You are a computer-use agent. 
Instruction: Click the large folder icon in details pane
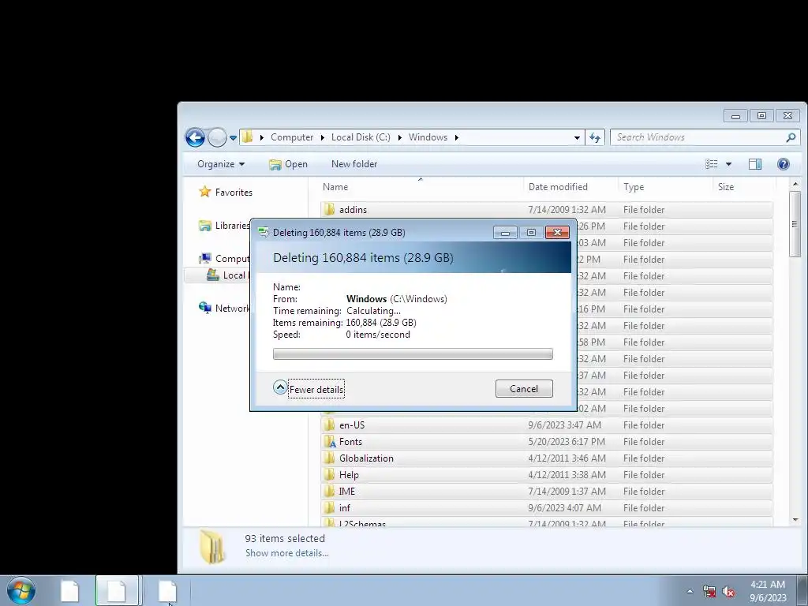tap(213, 546)
